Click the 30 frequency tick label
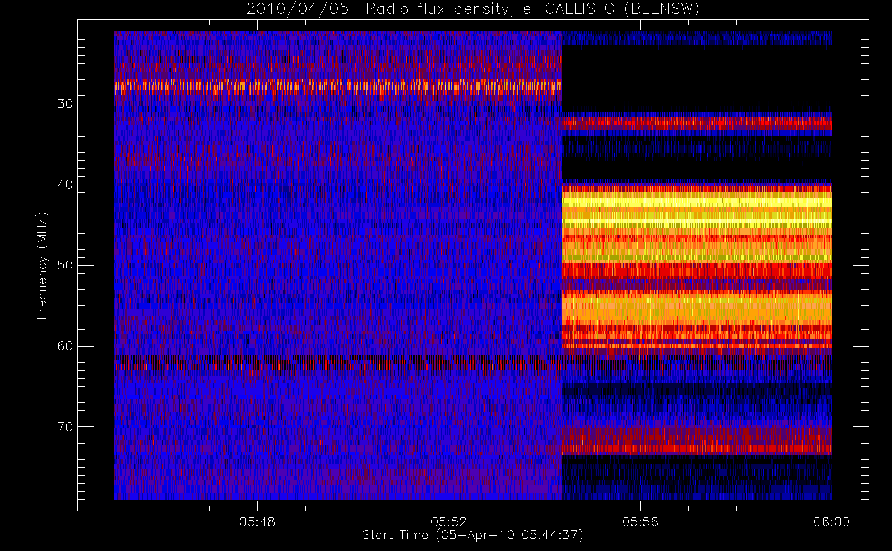Screen dimensions: 892x551 65,104
